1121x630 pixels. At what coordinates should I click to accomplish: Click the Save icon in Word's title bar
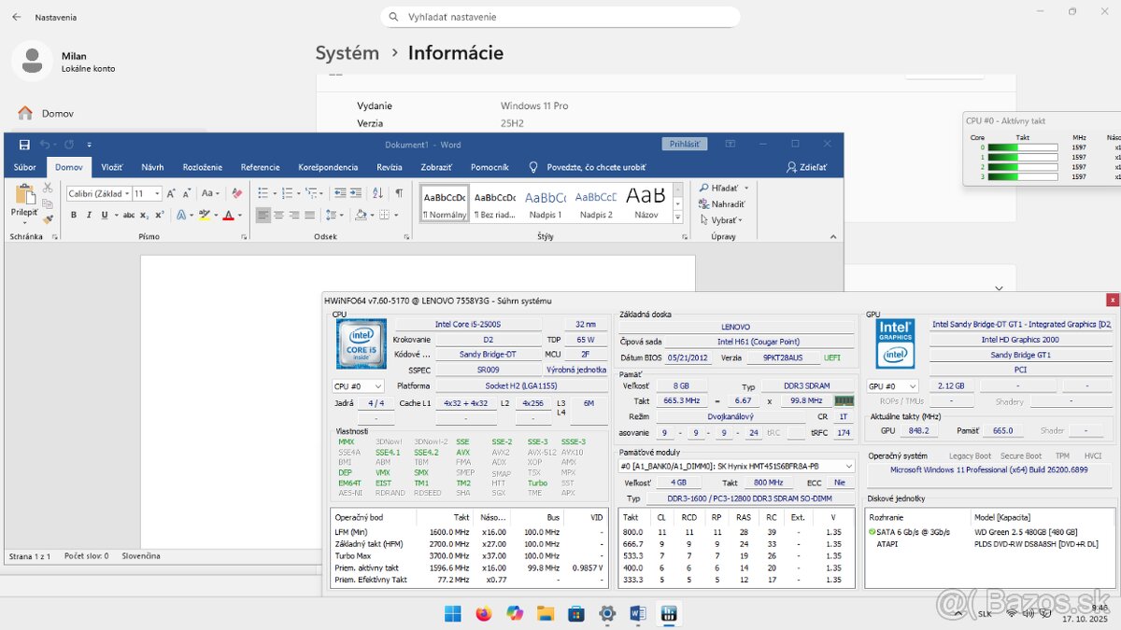click(24, 145)
